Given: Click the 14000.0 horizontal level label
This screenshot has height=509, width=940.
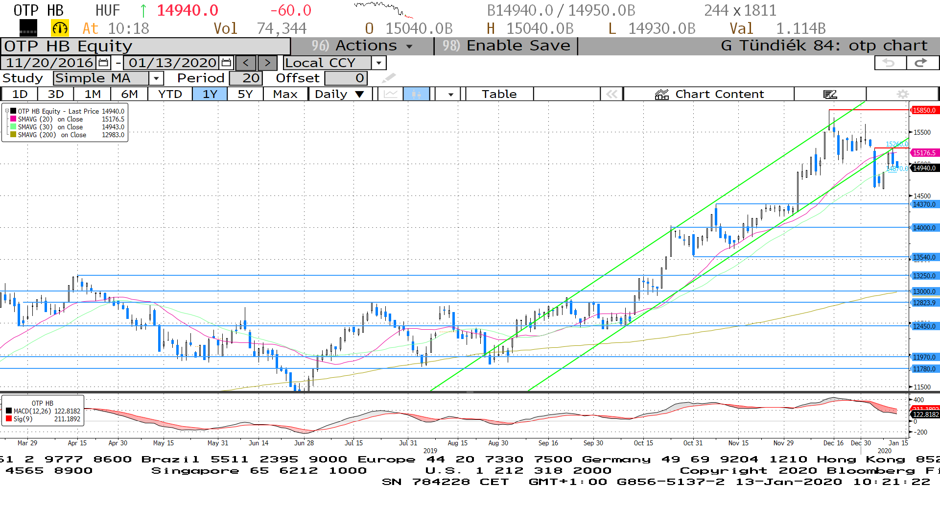Looking at the screenshot, I should [924, 228].
